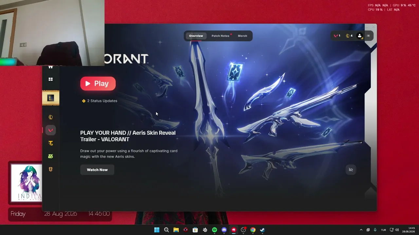Open SteelSeries app from taskbar
Viewport: 419px width, 235px height.
(x=205, y=230)
